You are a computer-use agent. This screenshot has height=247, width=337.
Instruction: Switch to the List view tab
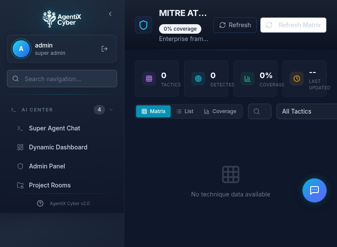(x=184, y=111)
